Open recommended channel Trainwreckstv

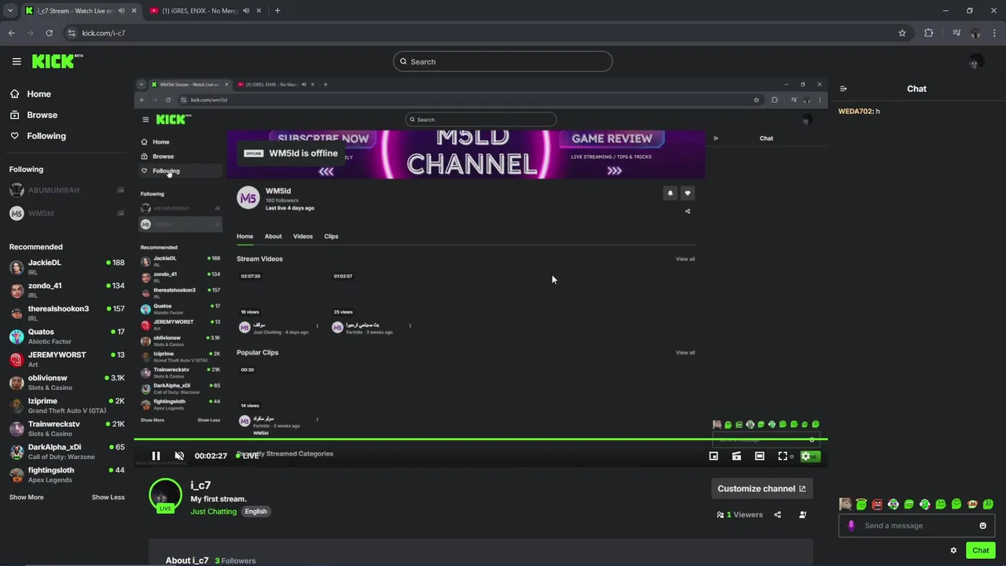tap(67, 428)
